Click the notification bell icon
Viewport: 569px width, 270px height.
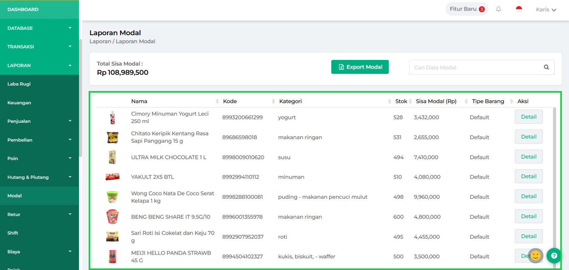click(498, 9)
